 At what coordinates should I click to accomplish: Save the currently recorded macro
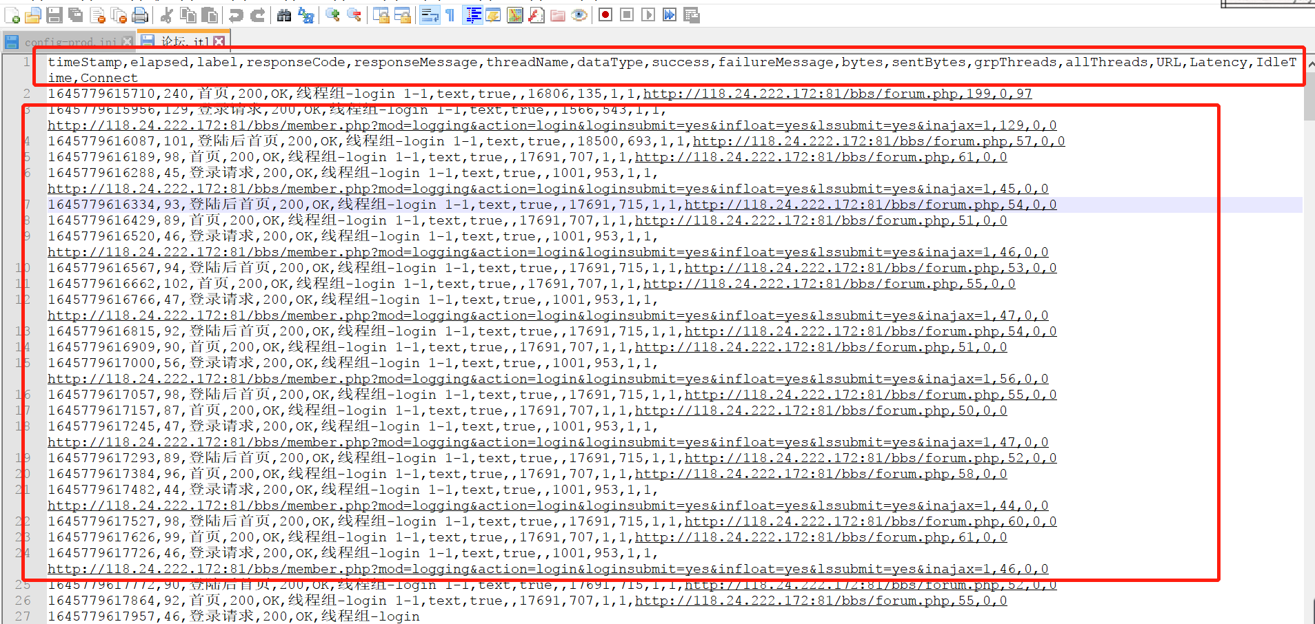pos(692,15)
